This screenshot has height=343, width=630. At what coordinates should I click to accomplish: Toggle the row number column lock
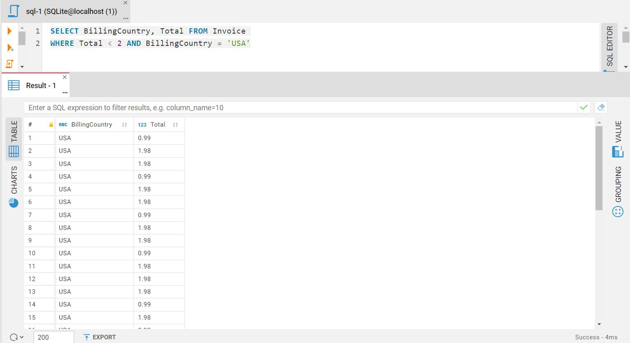(x=50, y=124)
